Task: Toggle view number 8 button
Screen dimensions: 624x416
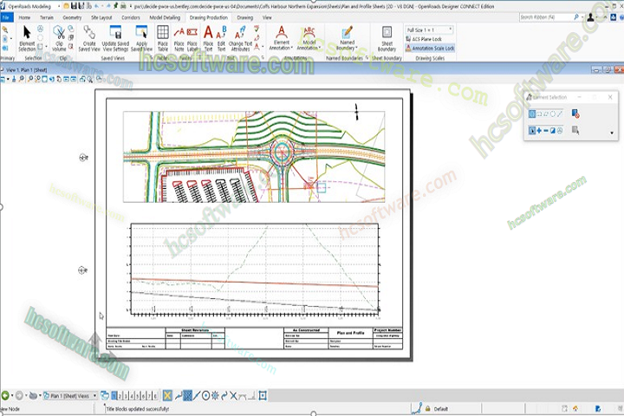Action: click(155, 396)
